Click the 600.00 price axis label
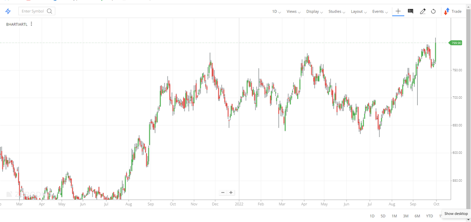 coord(456,153)
